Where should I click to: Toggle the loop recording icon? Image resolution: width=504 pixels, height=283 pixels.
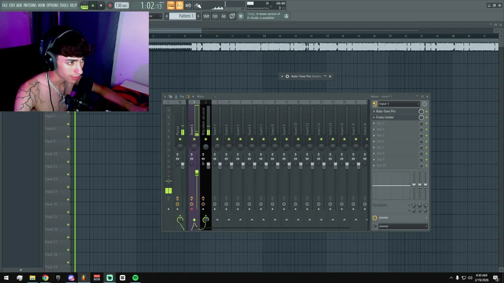pyautogui.click(x=188, y=5)
